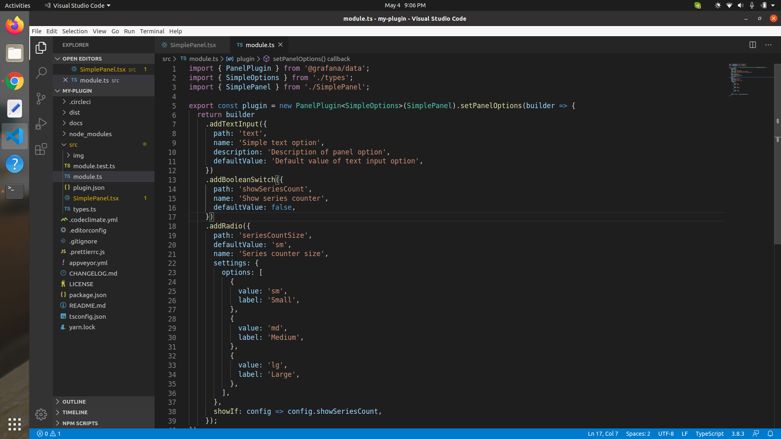
Task: Expand the dist folder
Action: click(x=104, y=112)
